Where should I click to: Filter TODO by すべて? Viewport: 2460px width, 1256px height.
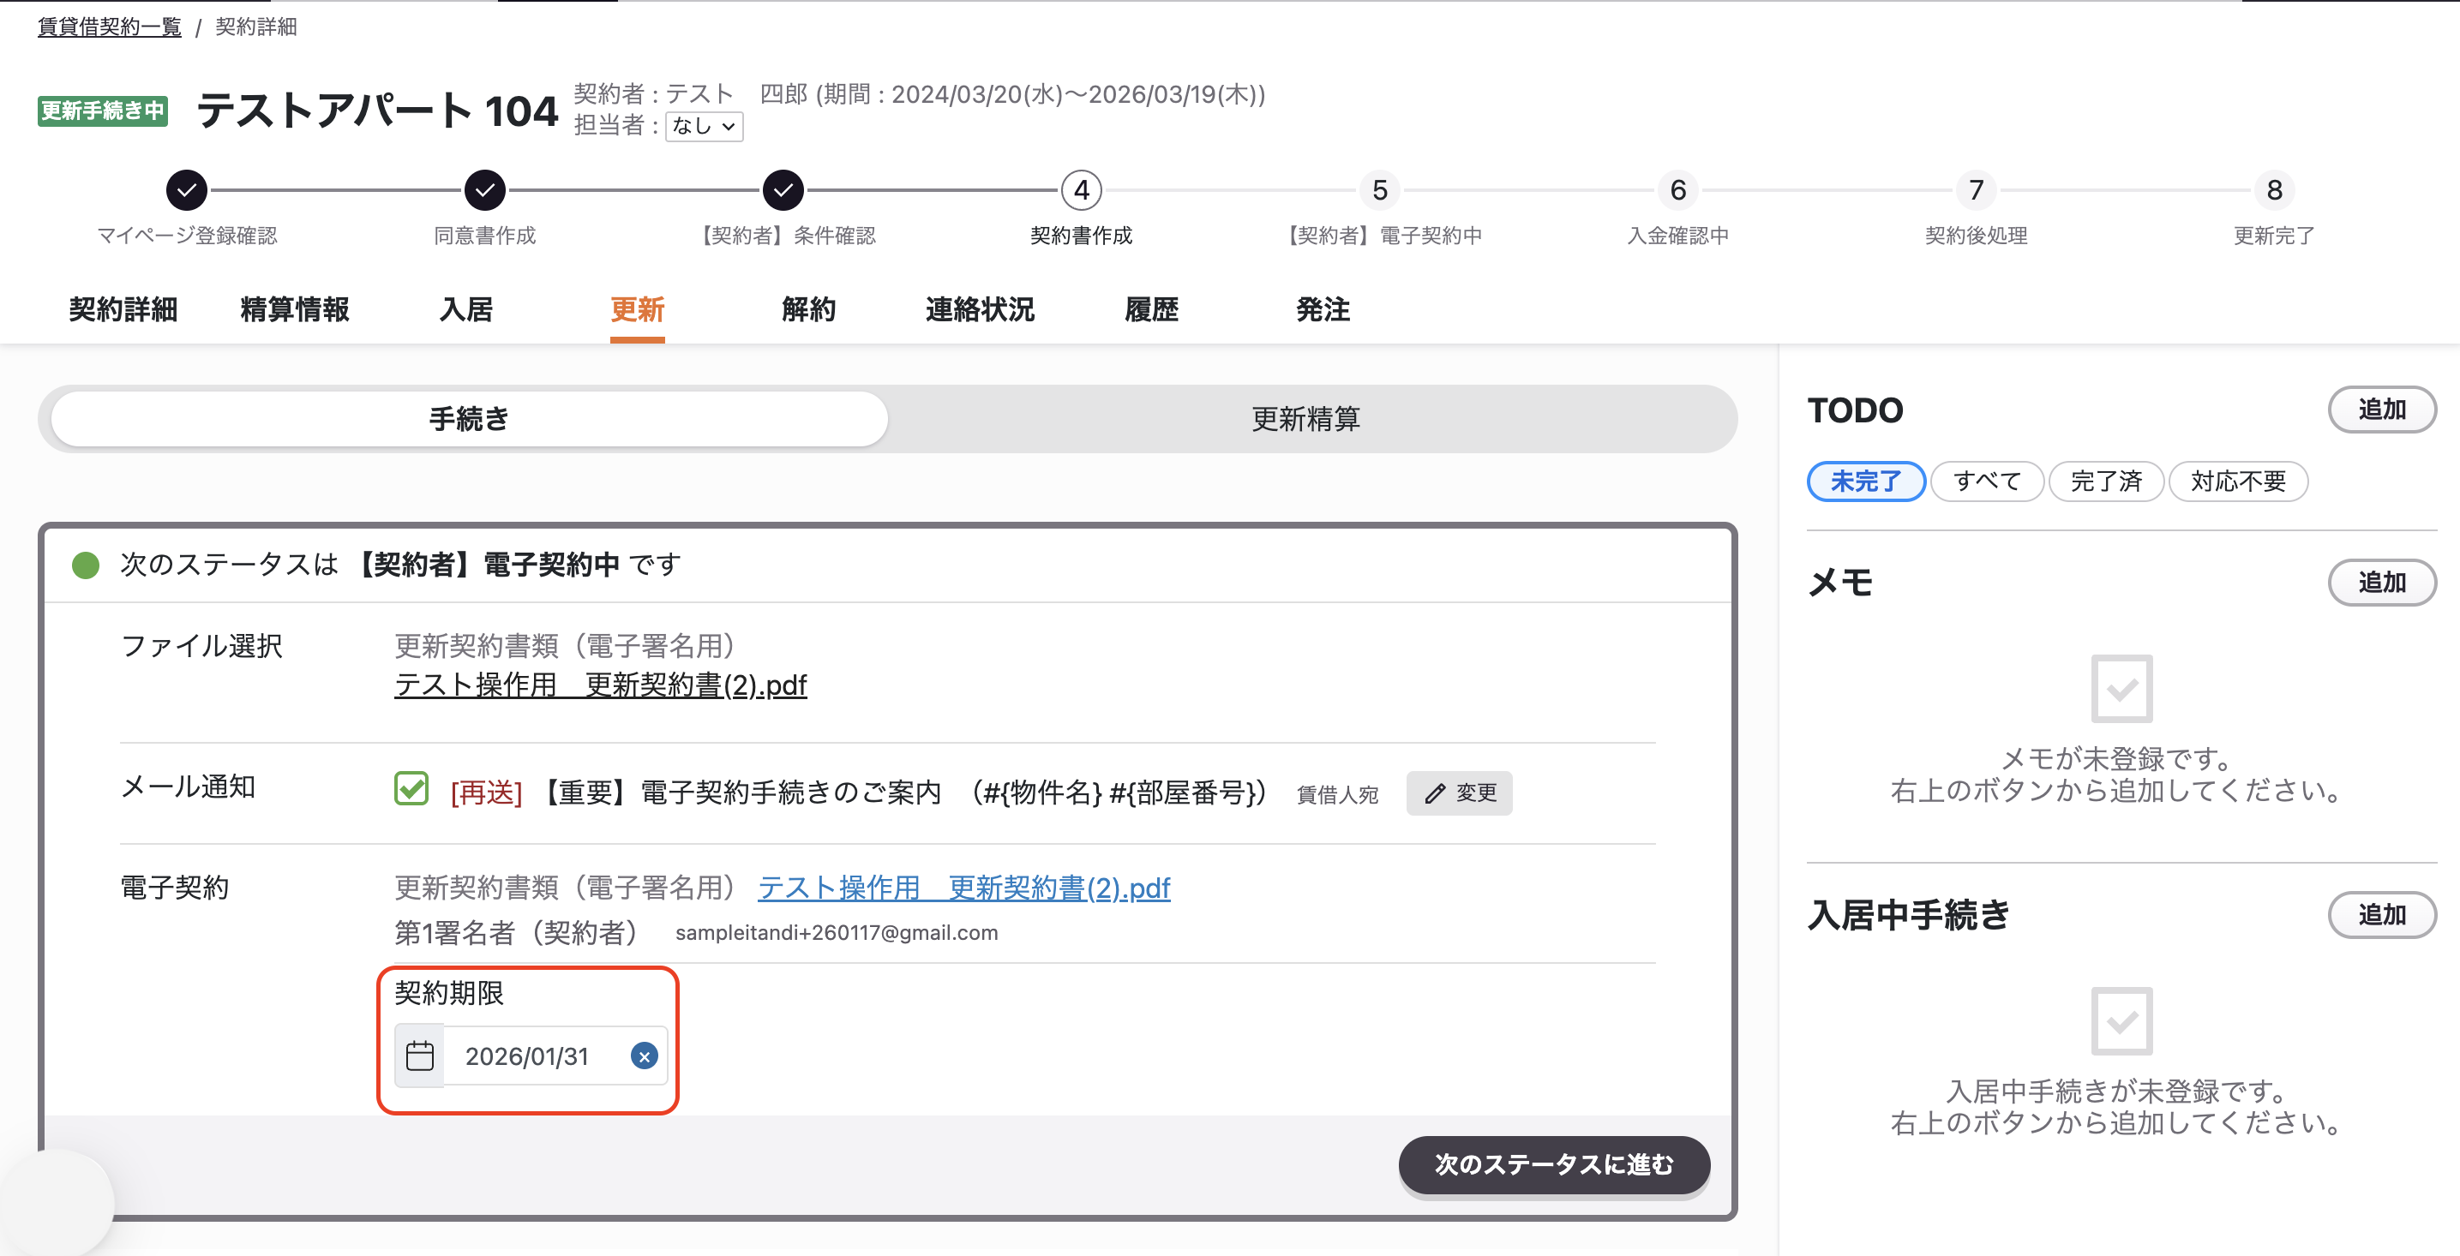tap(1988, 481)
